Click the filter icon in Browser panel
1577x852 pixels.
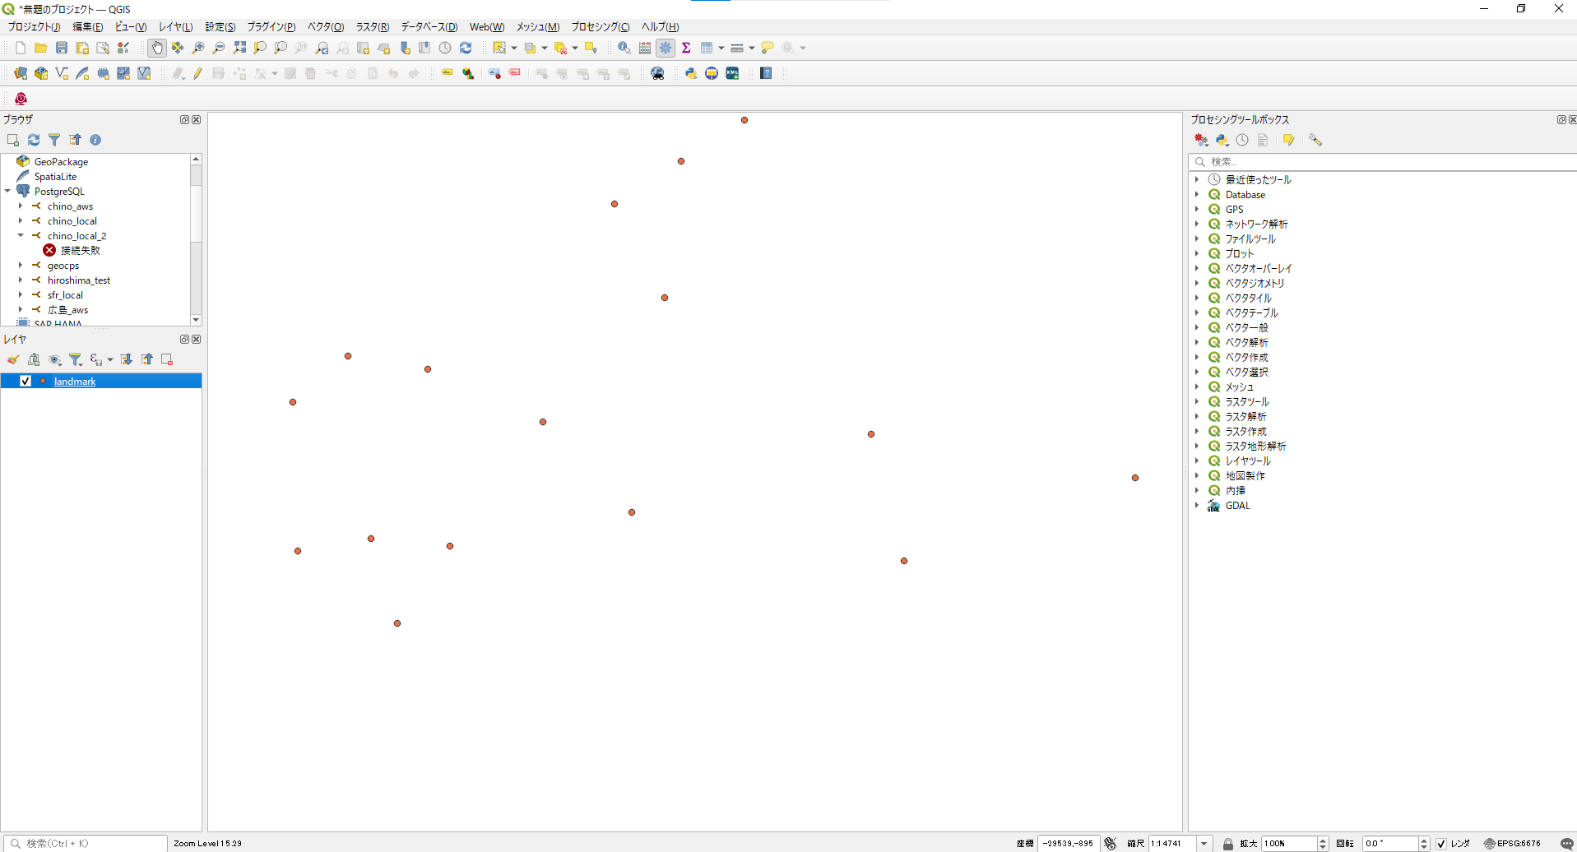pos(54,140)
